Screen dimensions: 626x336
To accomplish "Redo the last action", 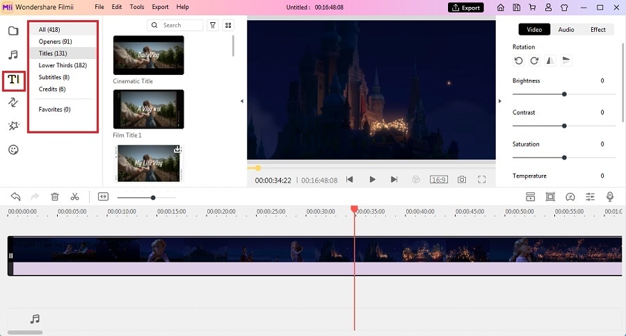I will click(35, 196).
